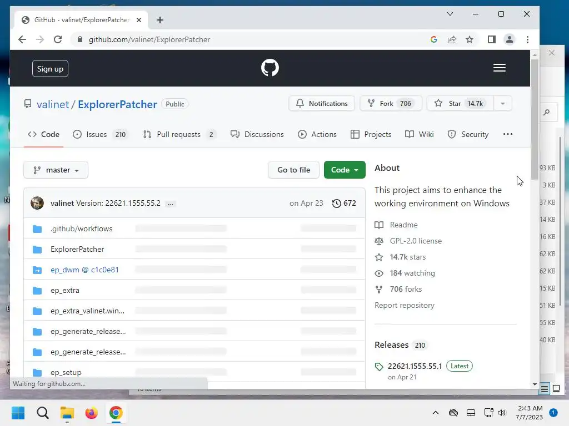This screenshot has height=426, width=569.
Task: Toggle the browser side panel icon
Action: tap(492, 39)
